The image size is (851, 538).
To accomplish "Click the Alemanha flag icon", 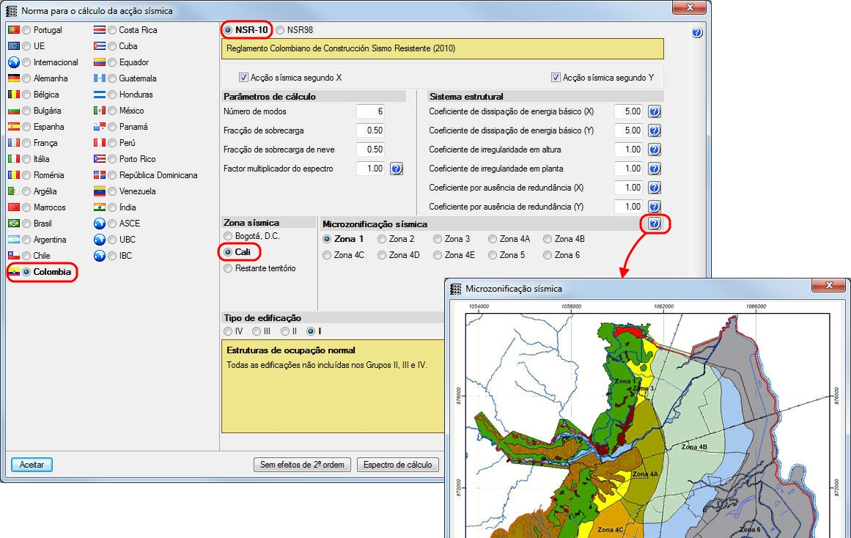I will (x=14, y=78).
